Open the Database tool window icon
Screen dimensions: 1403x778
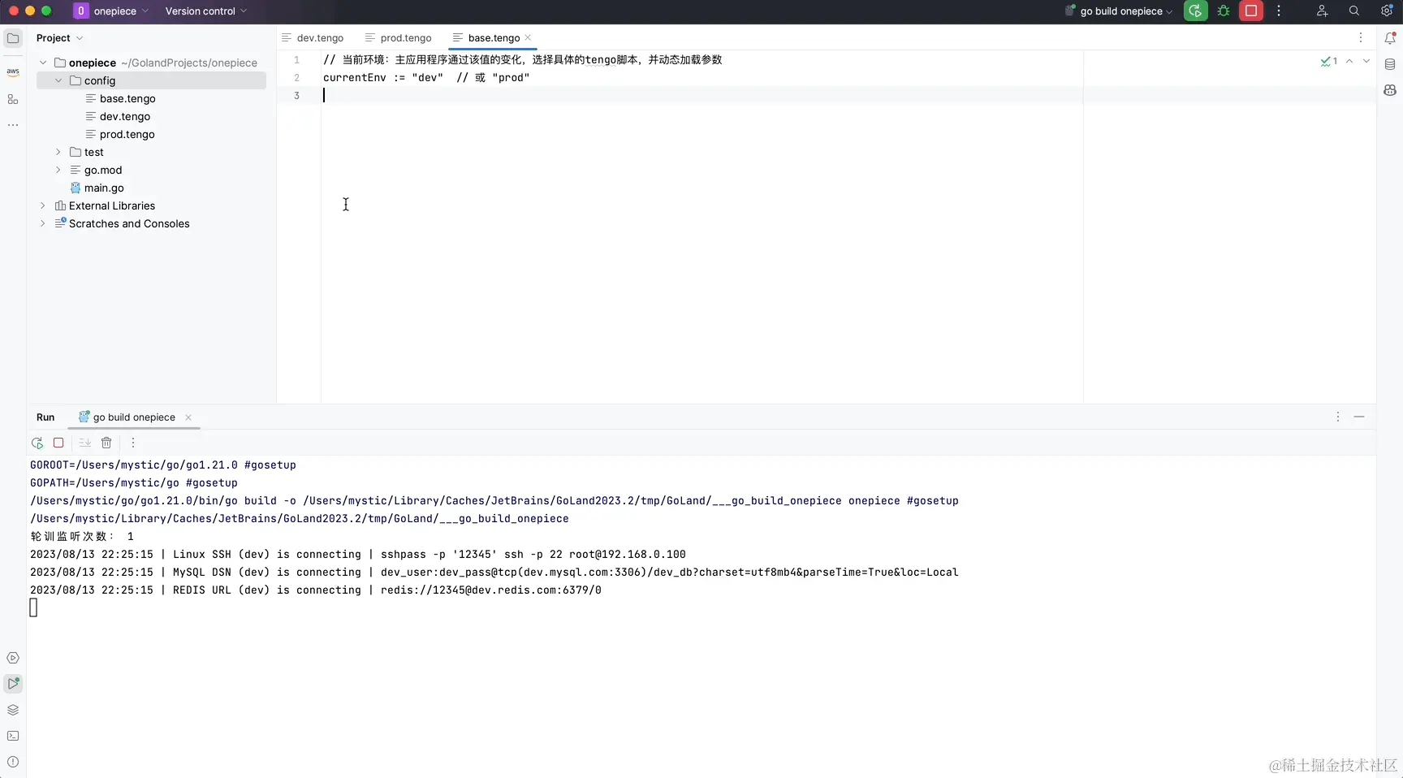coord(1390,64)
